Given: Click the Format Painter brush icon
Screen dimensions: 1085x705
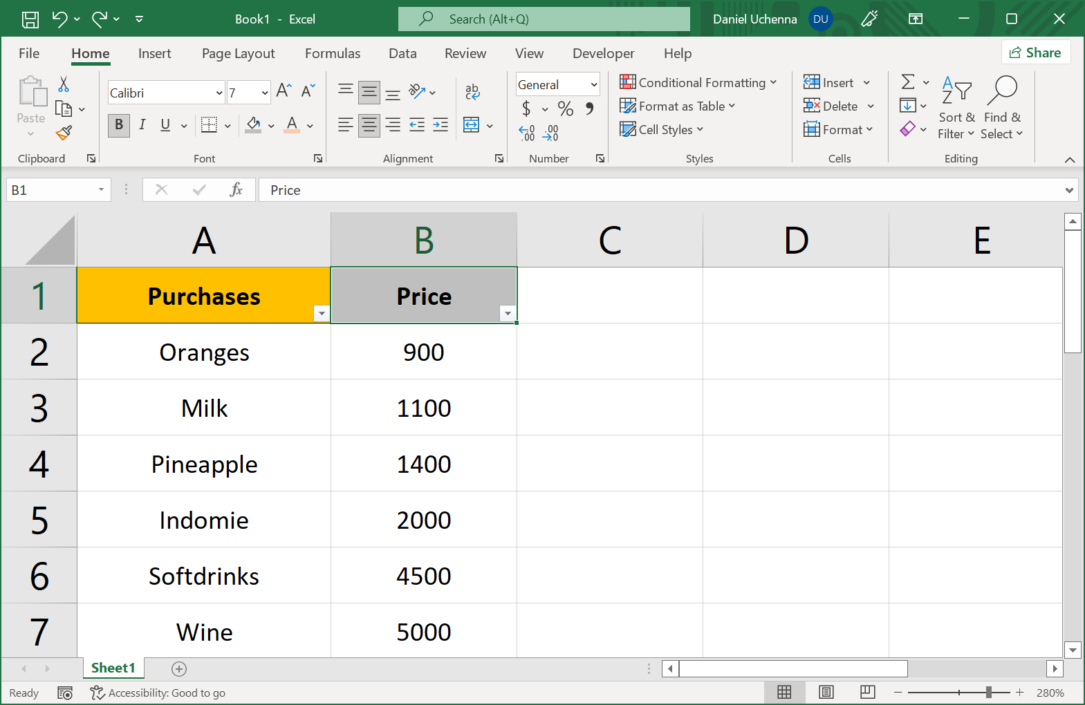Looking at the screenshot, I should (x=64, y=133).
